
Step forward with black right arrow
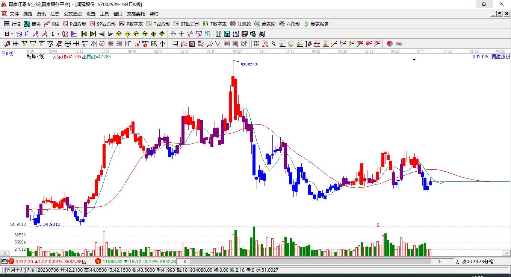[x=110, y=34]
